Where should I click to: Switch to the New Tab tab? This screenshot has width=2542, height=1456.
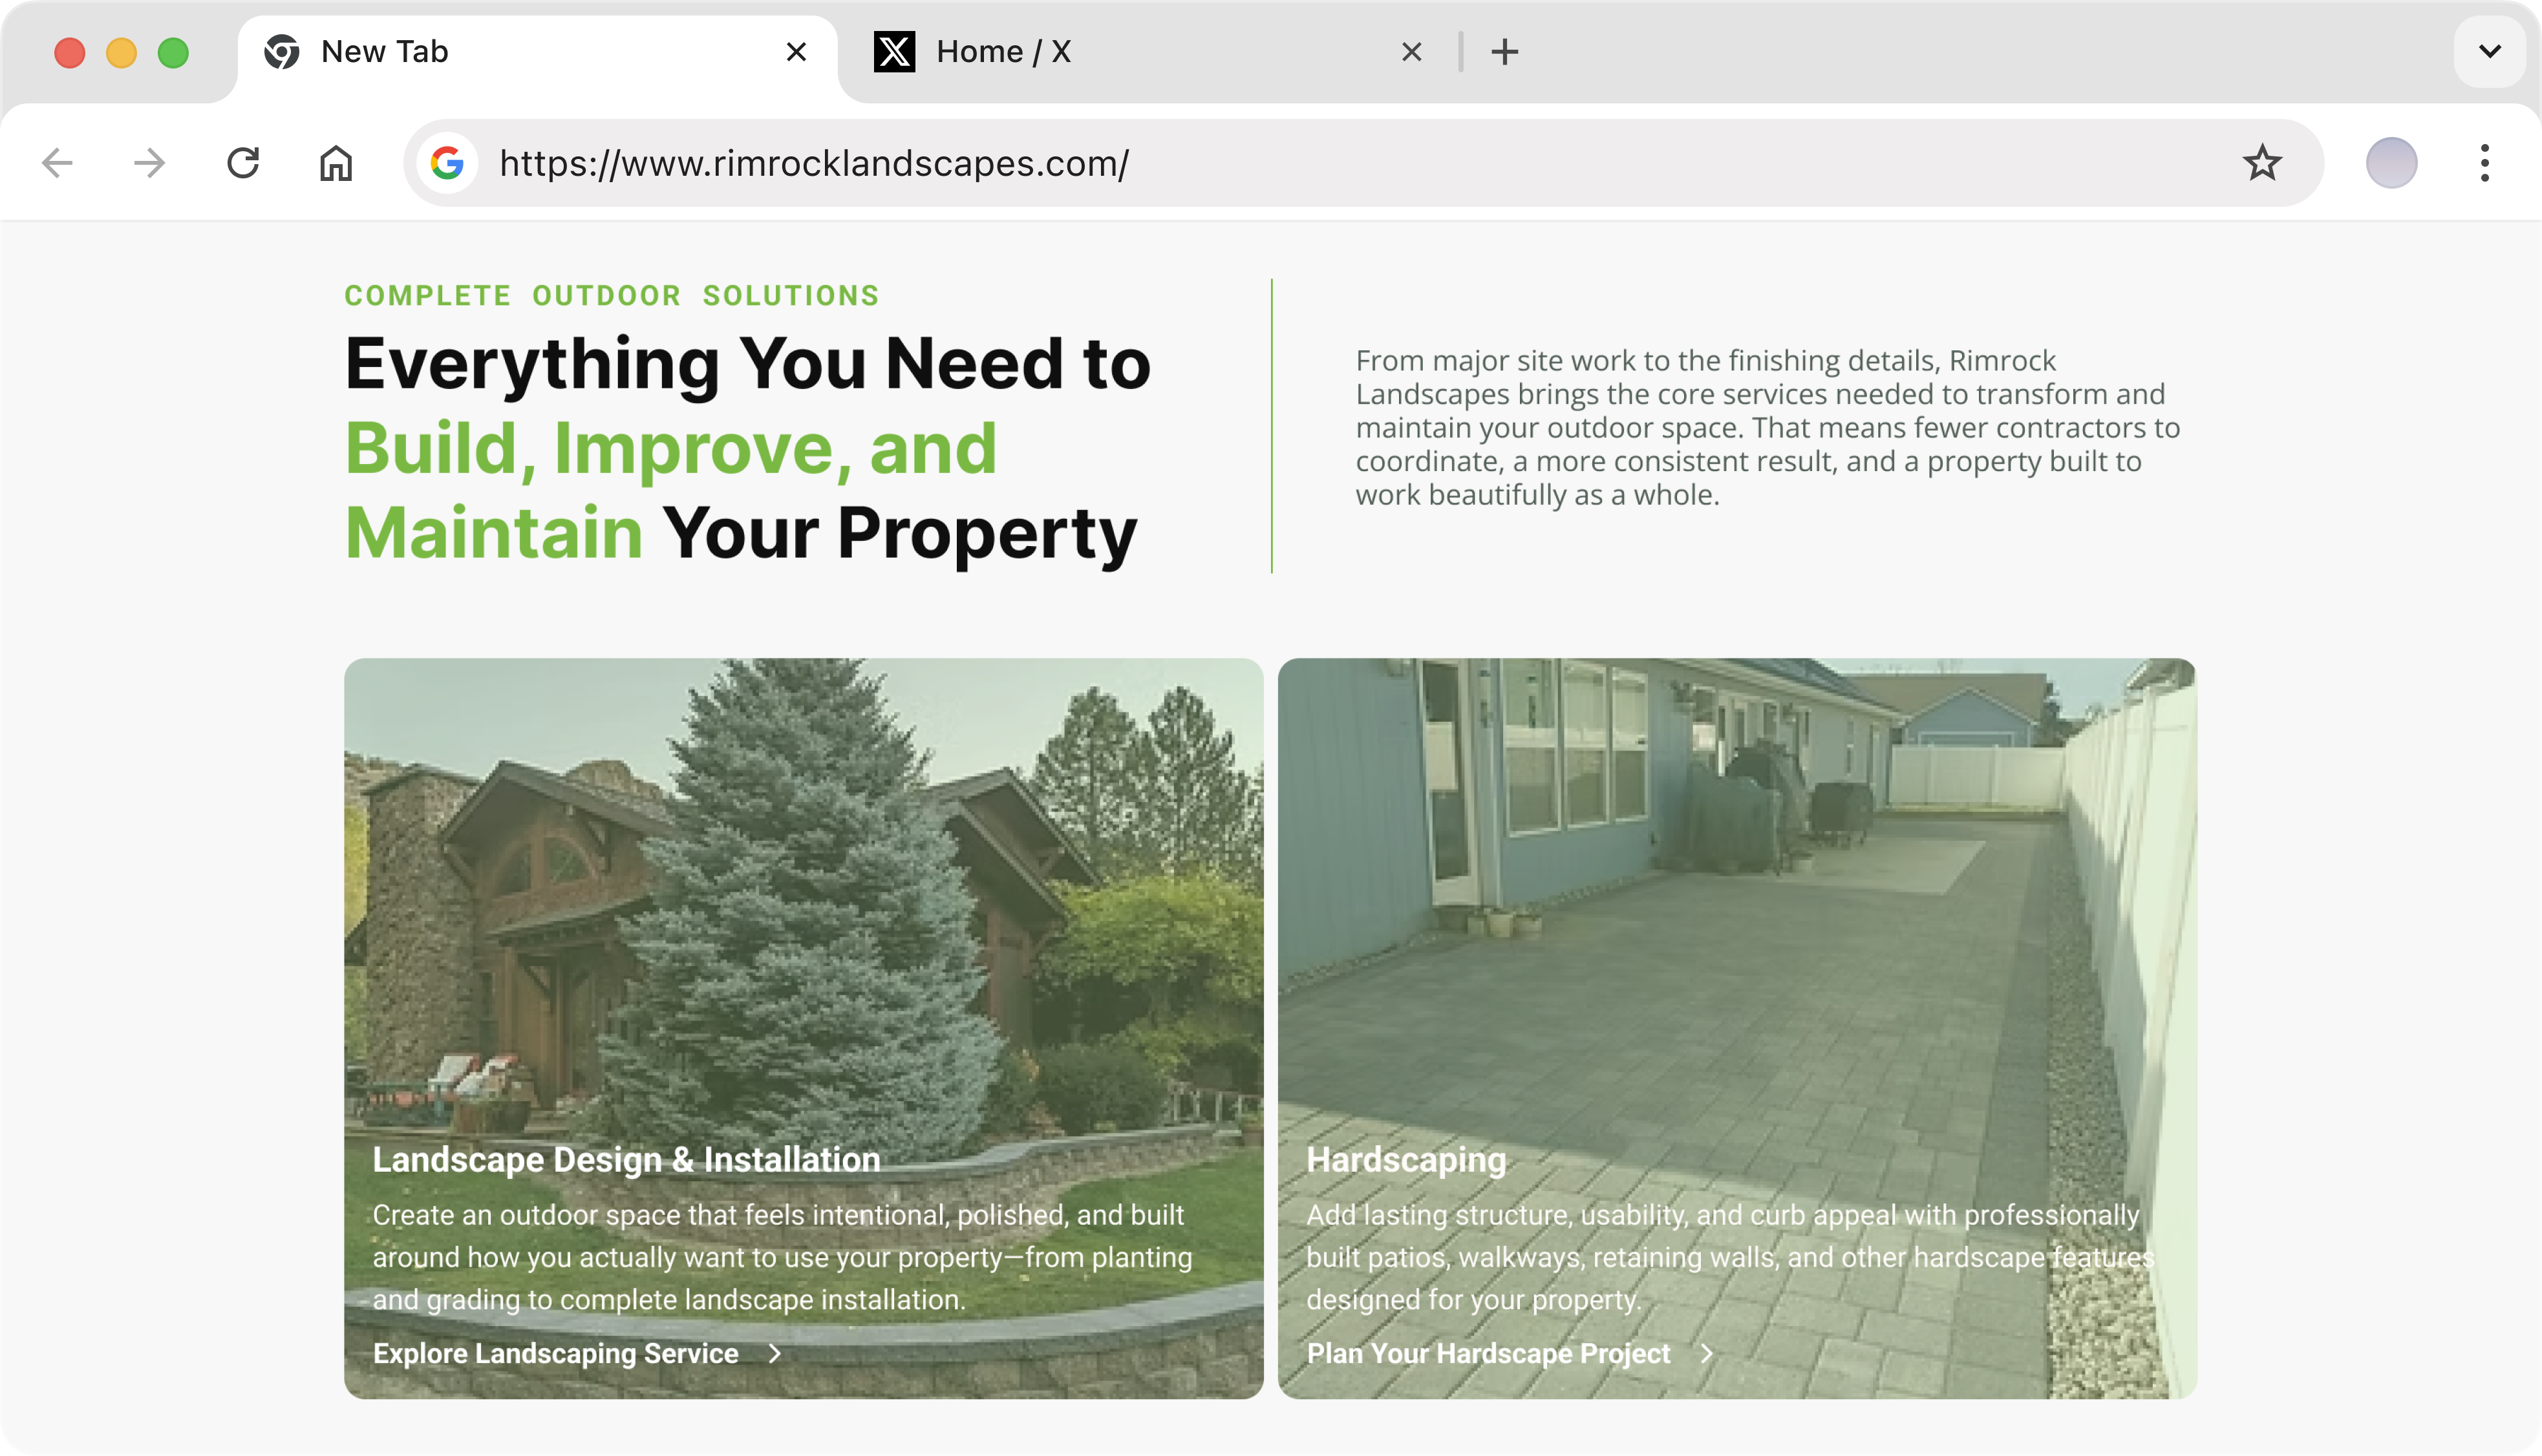coord(539,52)
